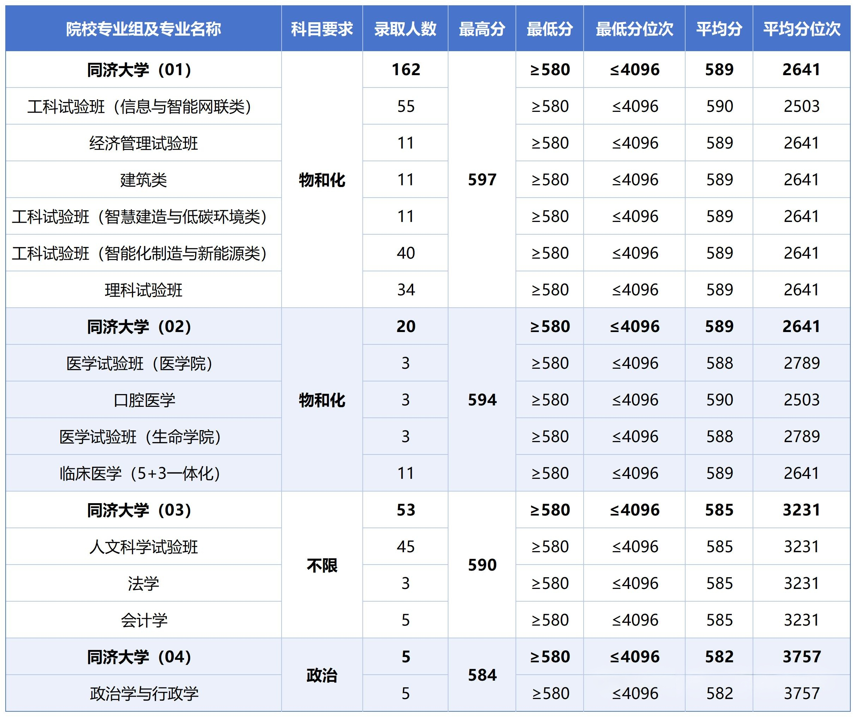Viewport: 856px width, 717px height.
Task: Click the highest score 597 cell
Action: [482, 179]
